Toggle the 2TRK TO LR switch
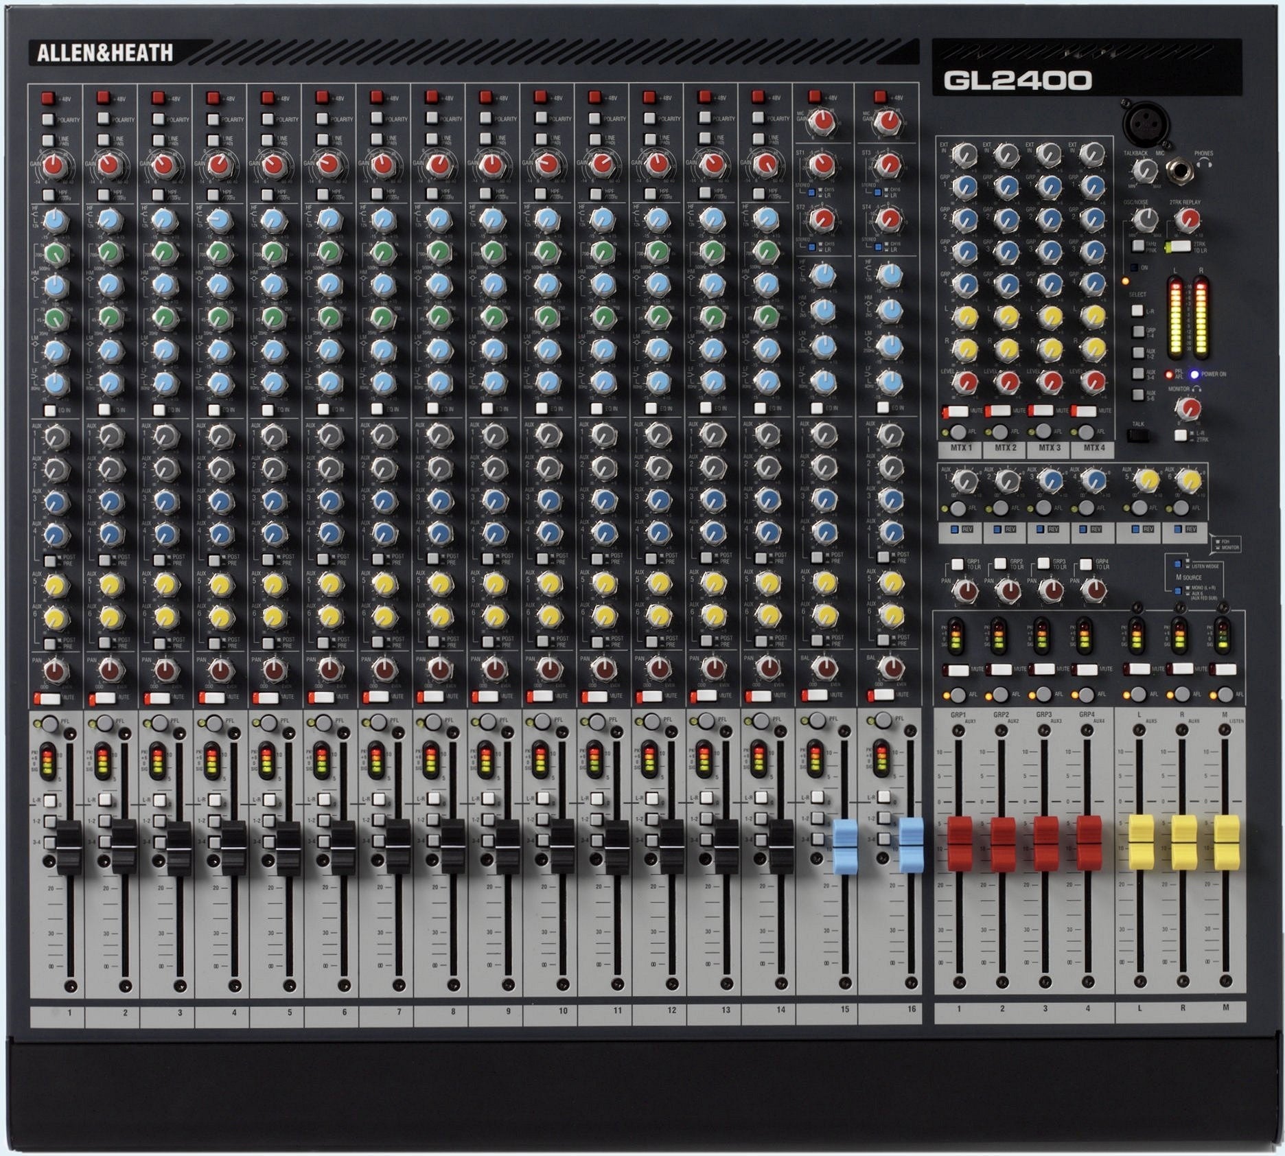The height and width of the screenshot is (1156, 1285). coord(1177,246)
